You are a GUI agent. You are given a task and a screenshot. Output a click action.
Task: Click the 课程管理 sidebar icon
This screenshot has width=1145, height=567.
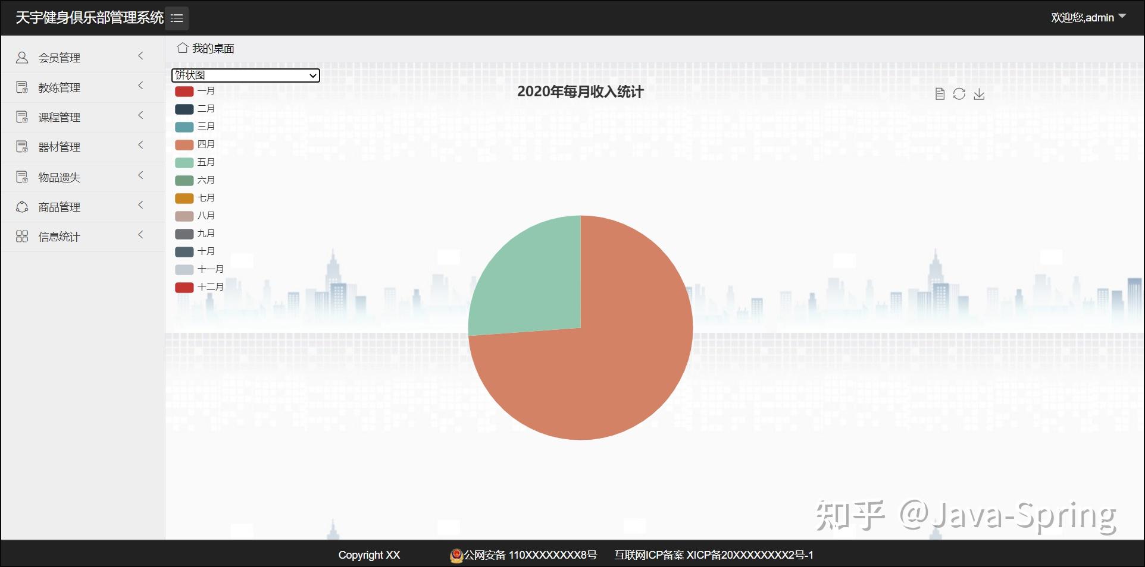(x=22, y=116)
